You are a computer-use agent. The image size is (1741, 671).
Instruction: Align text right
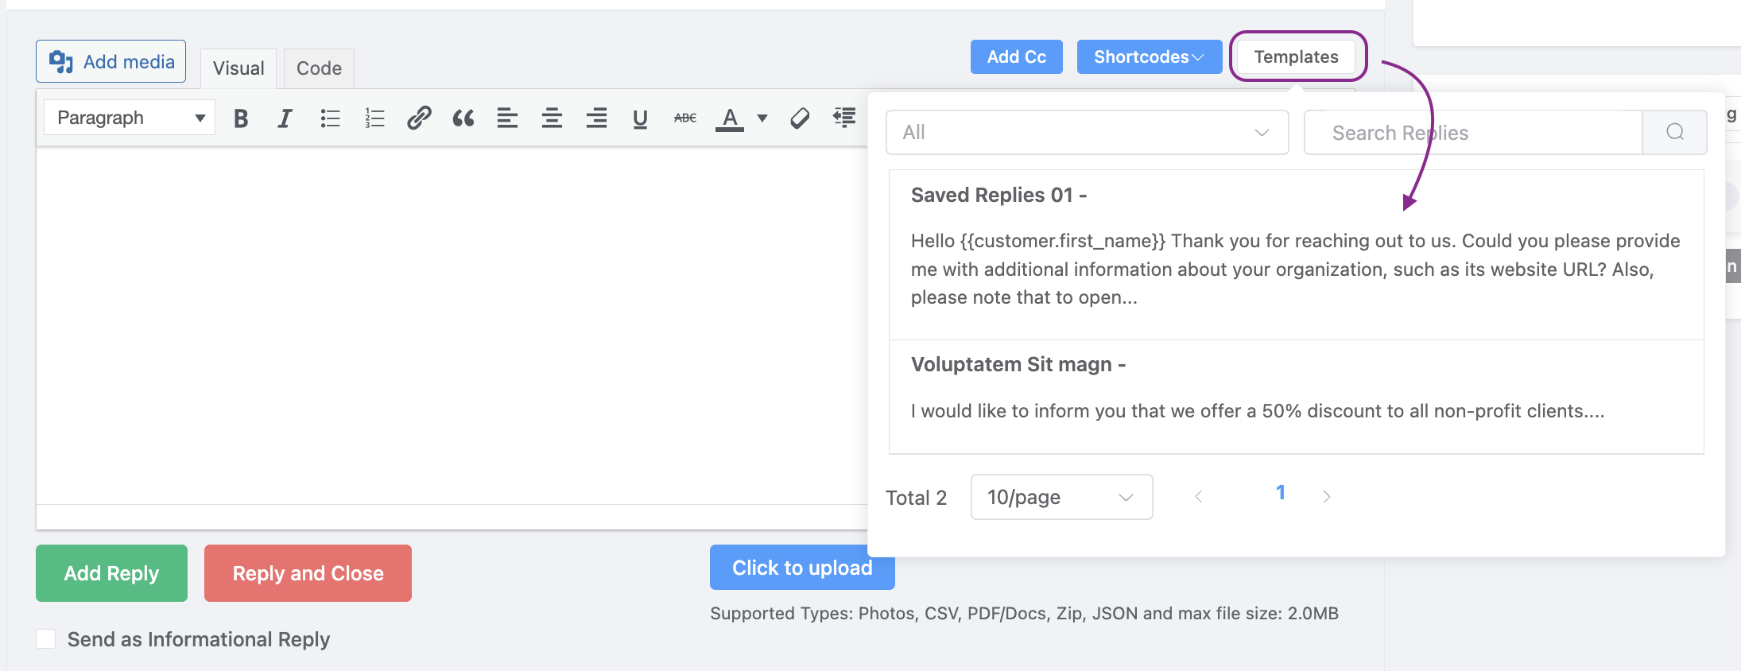[x=596, y=118]
